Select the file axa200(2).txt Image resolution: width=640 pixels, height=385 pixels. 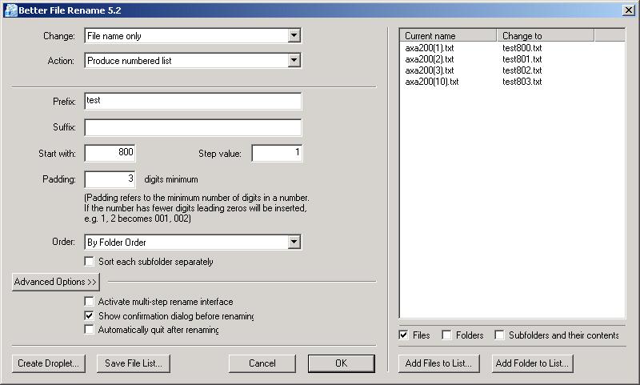point(430,59)
